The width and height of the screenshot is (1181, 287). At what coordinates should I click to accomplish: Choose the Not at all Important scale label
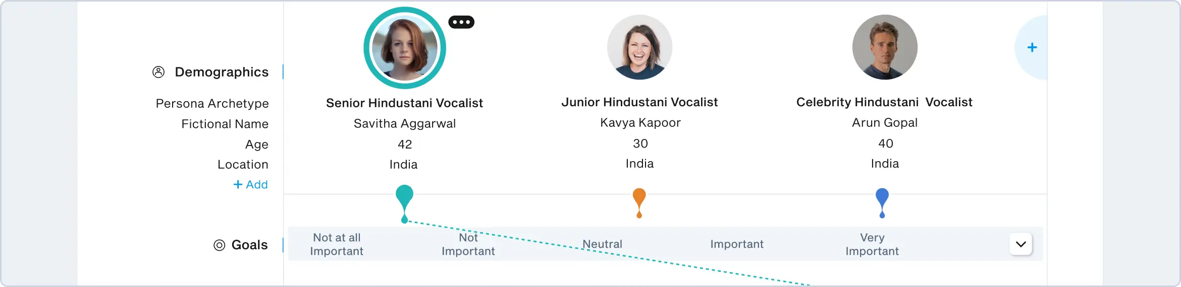click(337, 244)
